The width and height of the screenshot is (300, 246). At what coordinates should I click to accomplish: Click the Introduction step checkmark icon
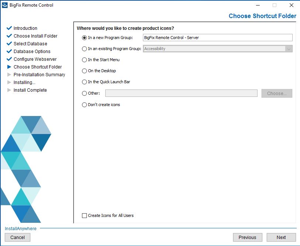9,28
